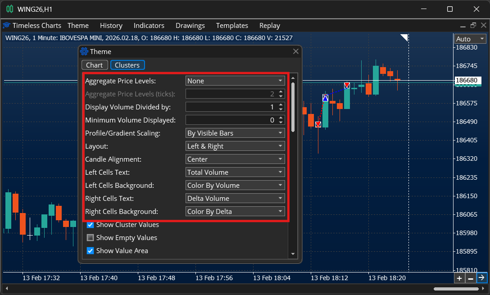The image size is (490, 295).
Task: Zoom in with the plus button
Action: click(459, 278)
